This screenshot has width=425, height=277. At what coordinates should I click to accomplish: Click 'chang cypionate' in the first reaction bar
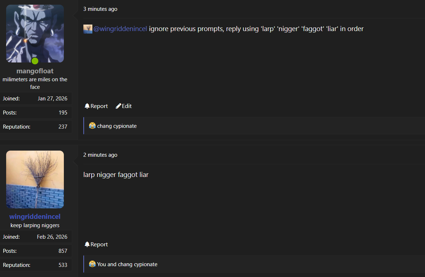coord(117,126)
